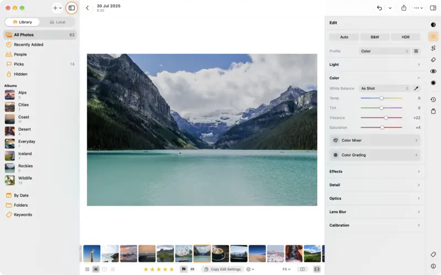Open the Everyday album
This screenshot has width=441, height=275.
point(40,144)
